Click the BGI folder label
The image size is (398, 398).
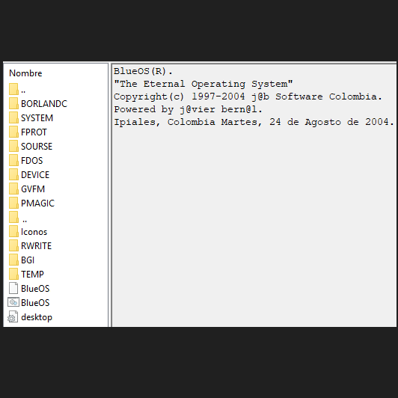(x=28, y=260)
